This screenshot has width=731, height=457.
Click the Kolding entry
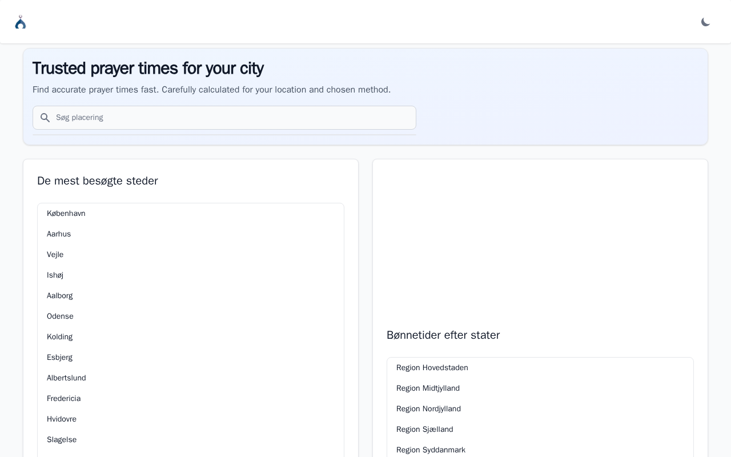point(60,337)
